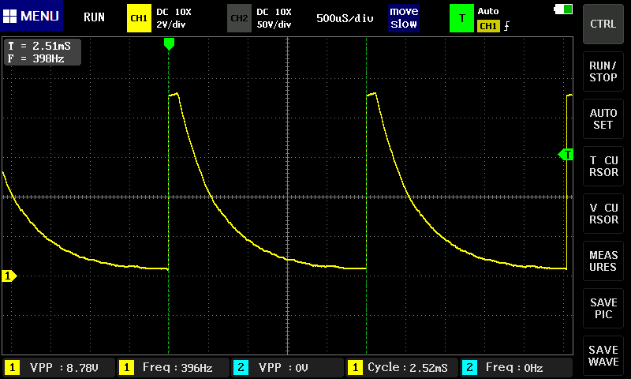Tap SAVE WAVE to store the waveform

[603, 356]
